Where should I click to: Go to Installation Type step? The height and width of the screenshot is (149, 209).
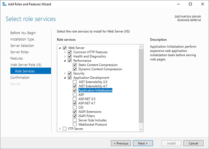22,39
